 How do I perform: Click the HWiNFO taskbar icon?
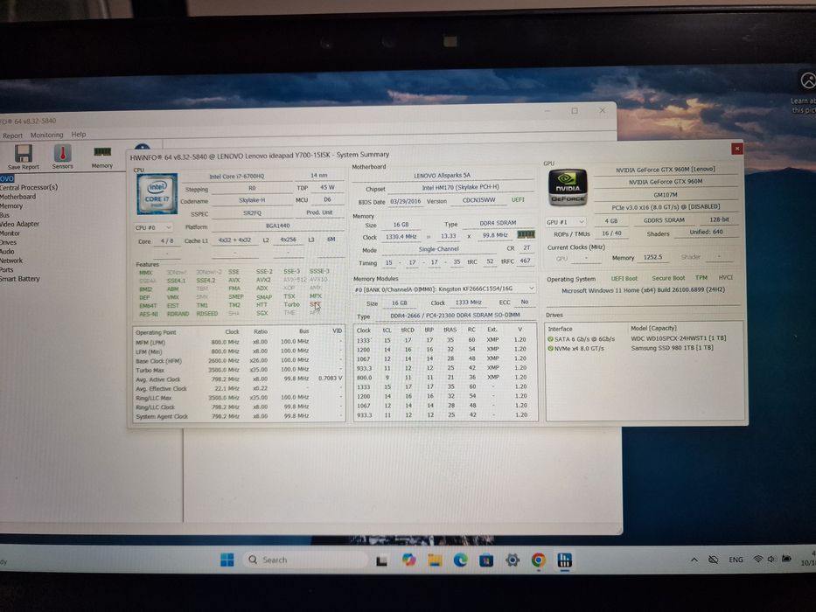click(565, 560)
